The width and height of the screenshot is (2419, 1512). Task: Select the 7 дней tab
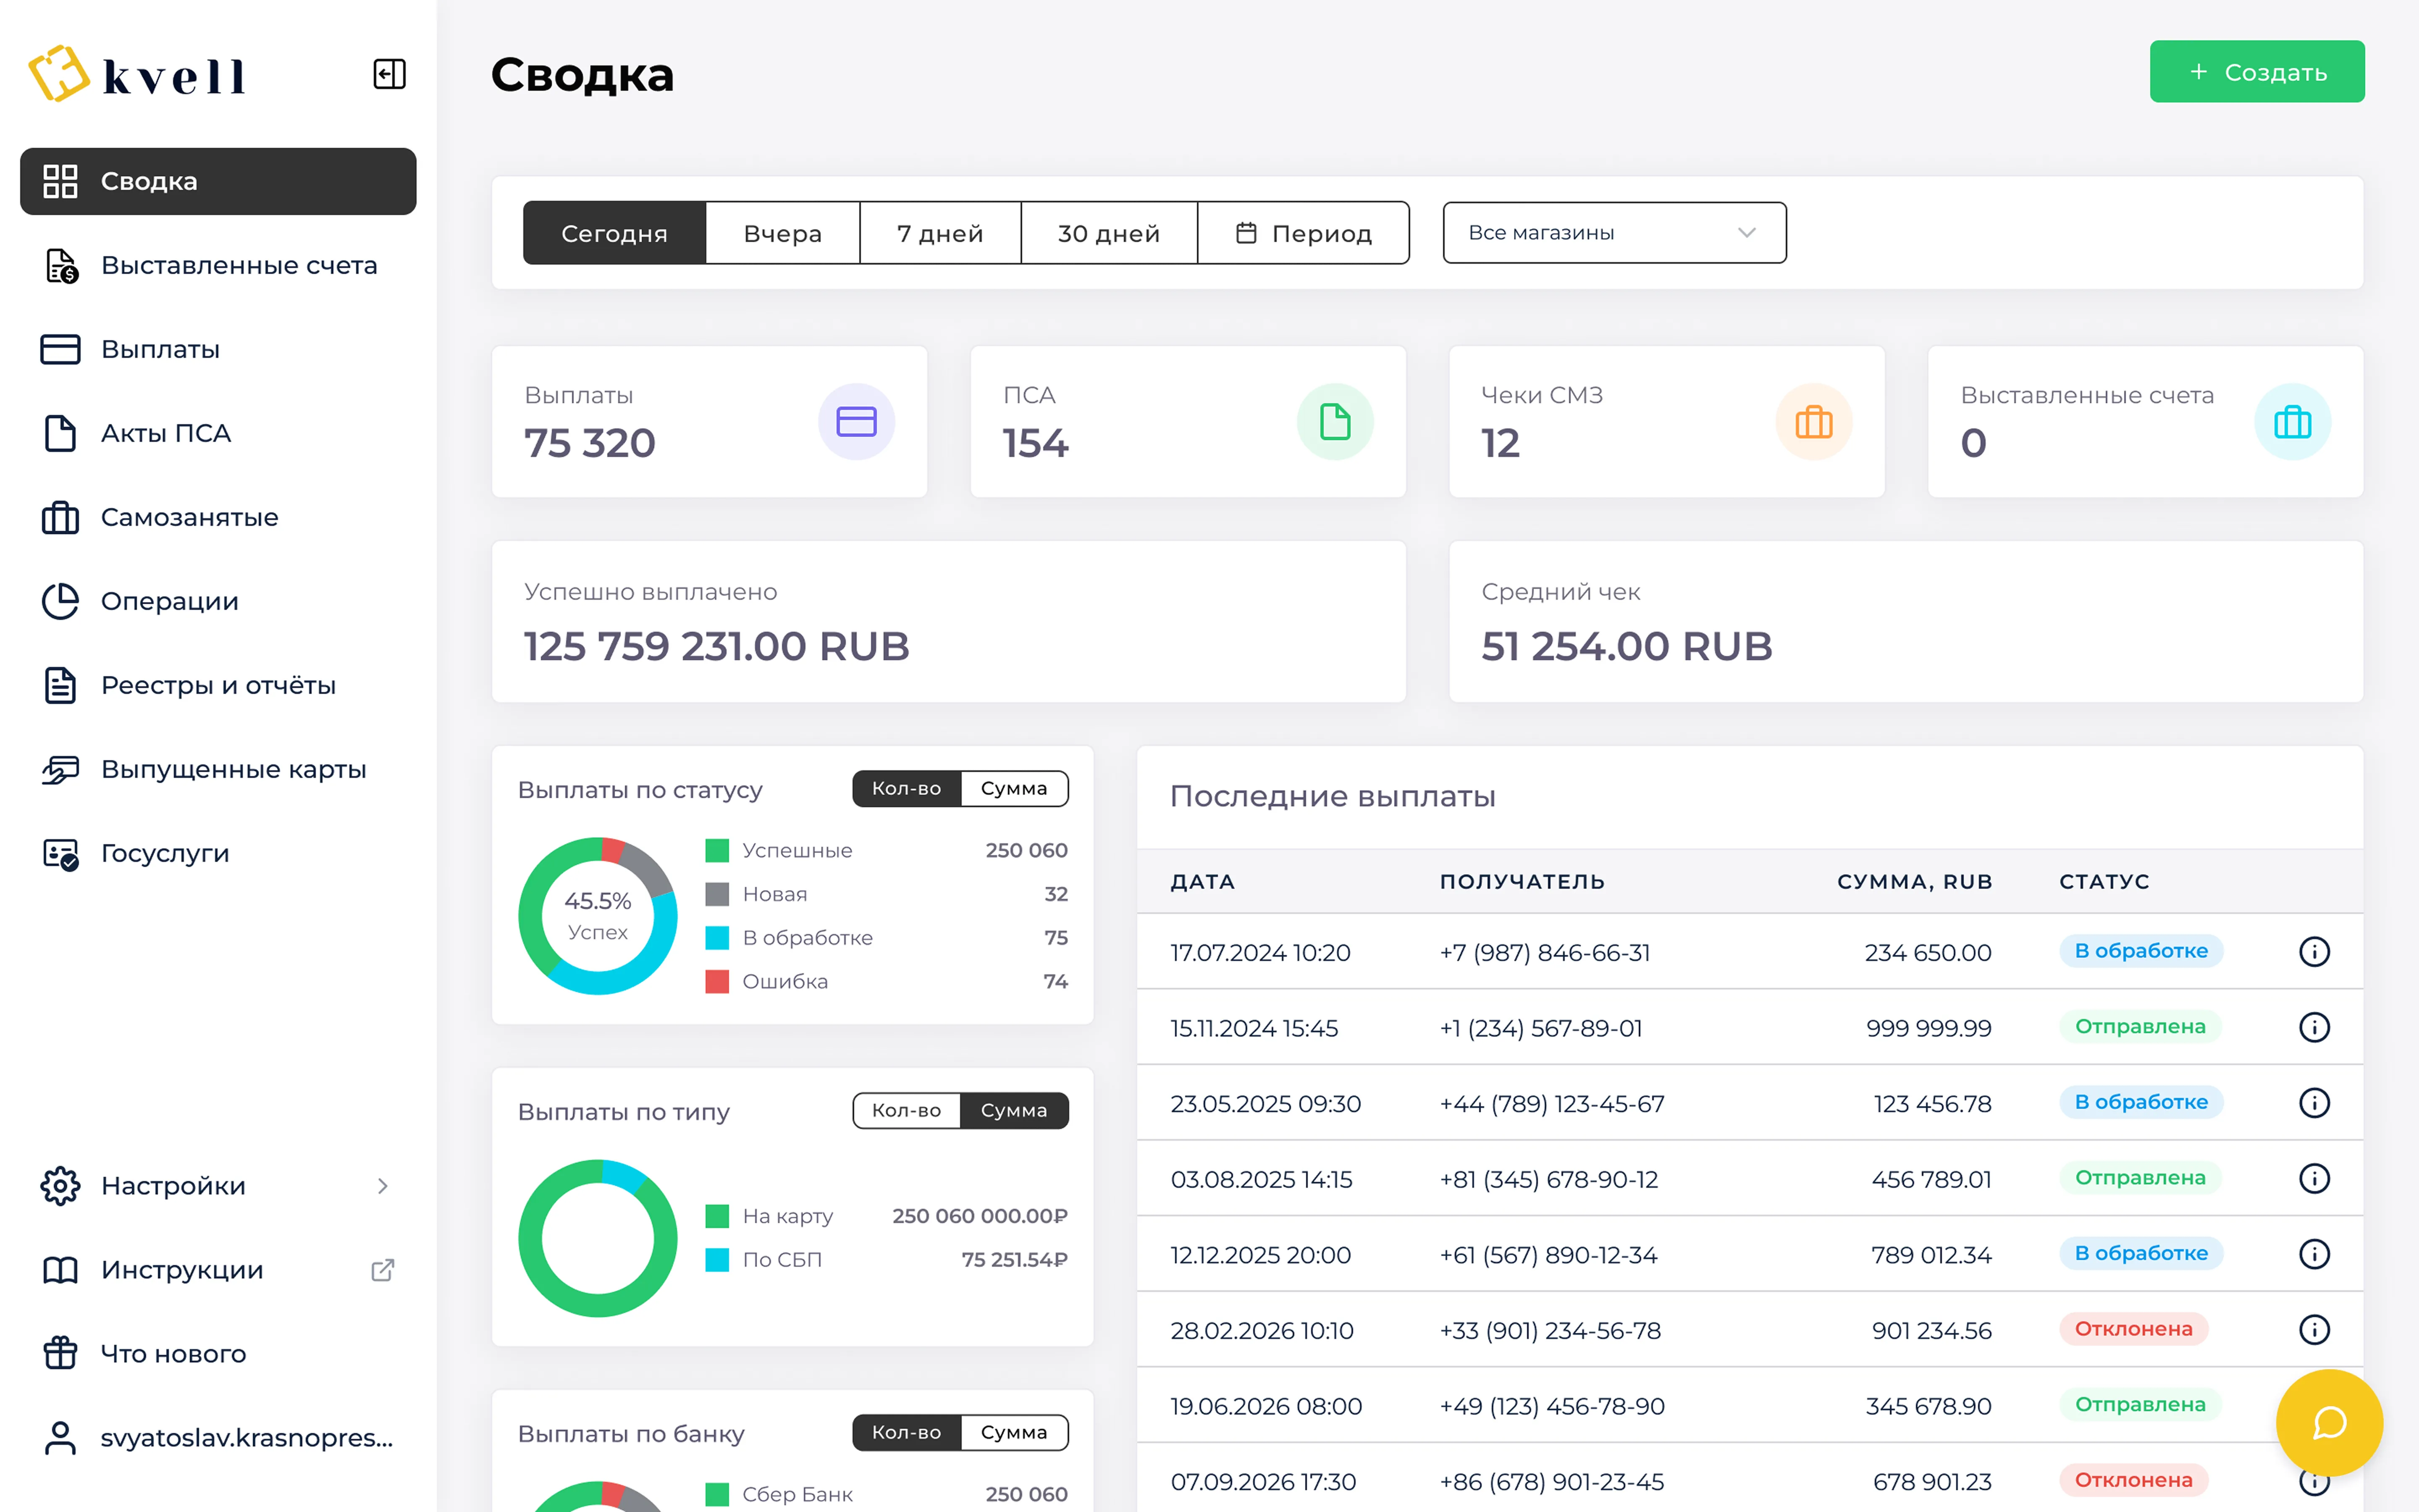click(939, 233)
